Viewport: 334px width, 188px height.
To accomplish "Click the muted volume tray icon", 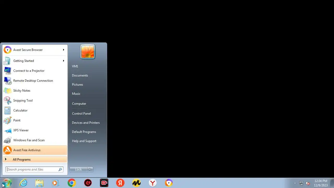I will (308, 183).
